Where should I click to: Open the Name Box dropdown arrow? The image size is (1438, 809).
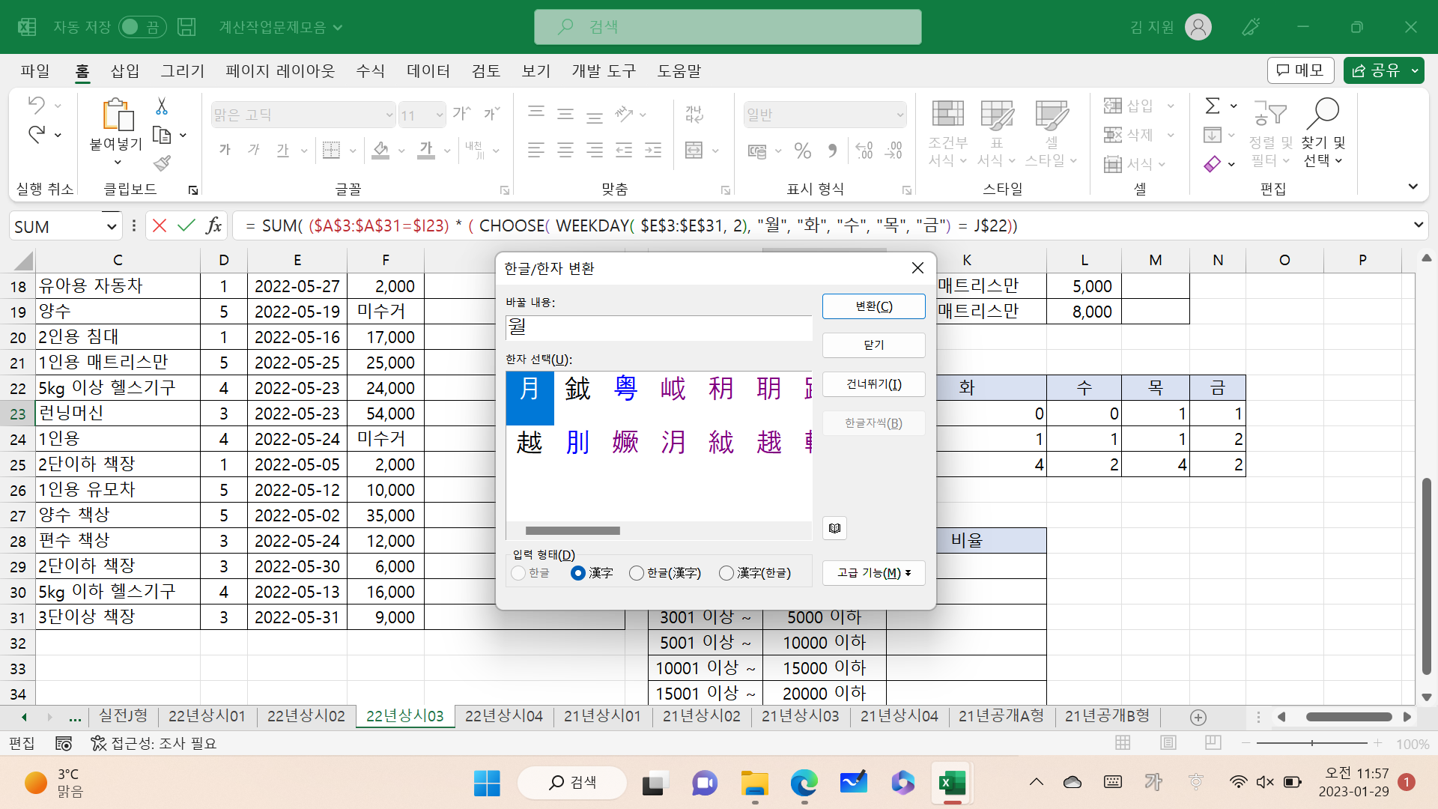[111, 226]
